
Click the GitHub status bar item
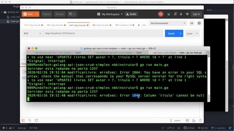click(x=189, y=128)
